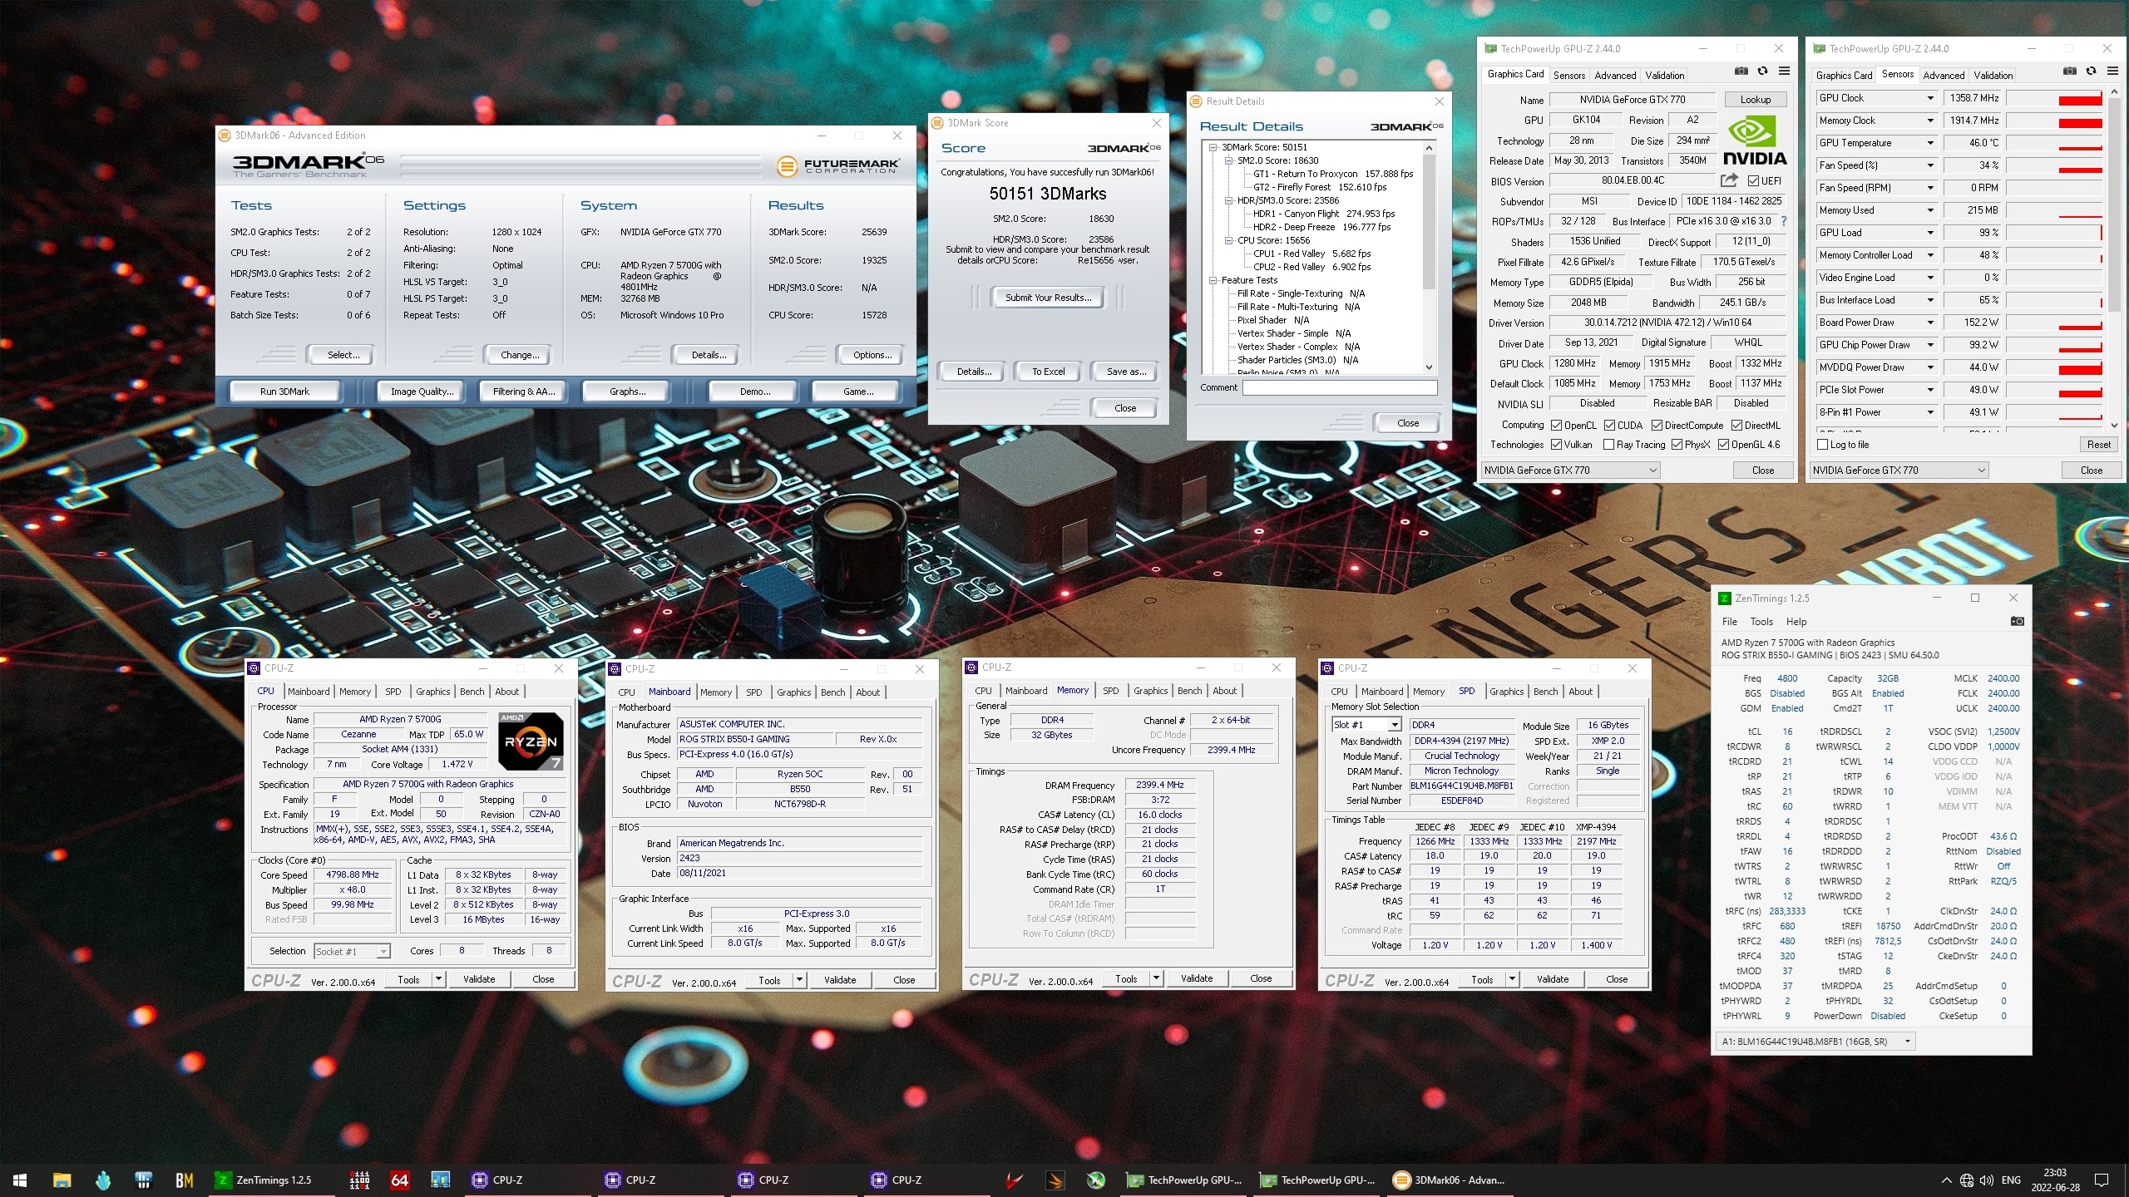
Task: Collapse the Feature Tests tree node
Action: tap(1213, 280)
